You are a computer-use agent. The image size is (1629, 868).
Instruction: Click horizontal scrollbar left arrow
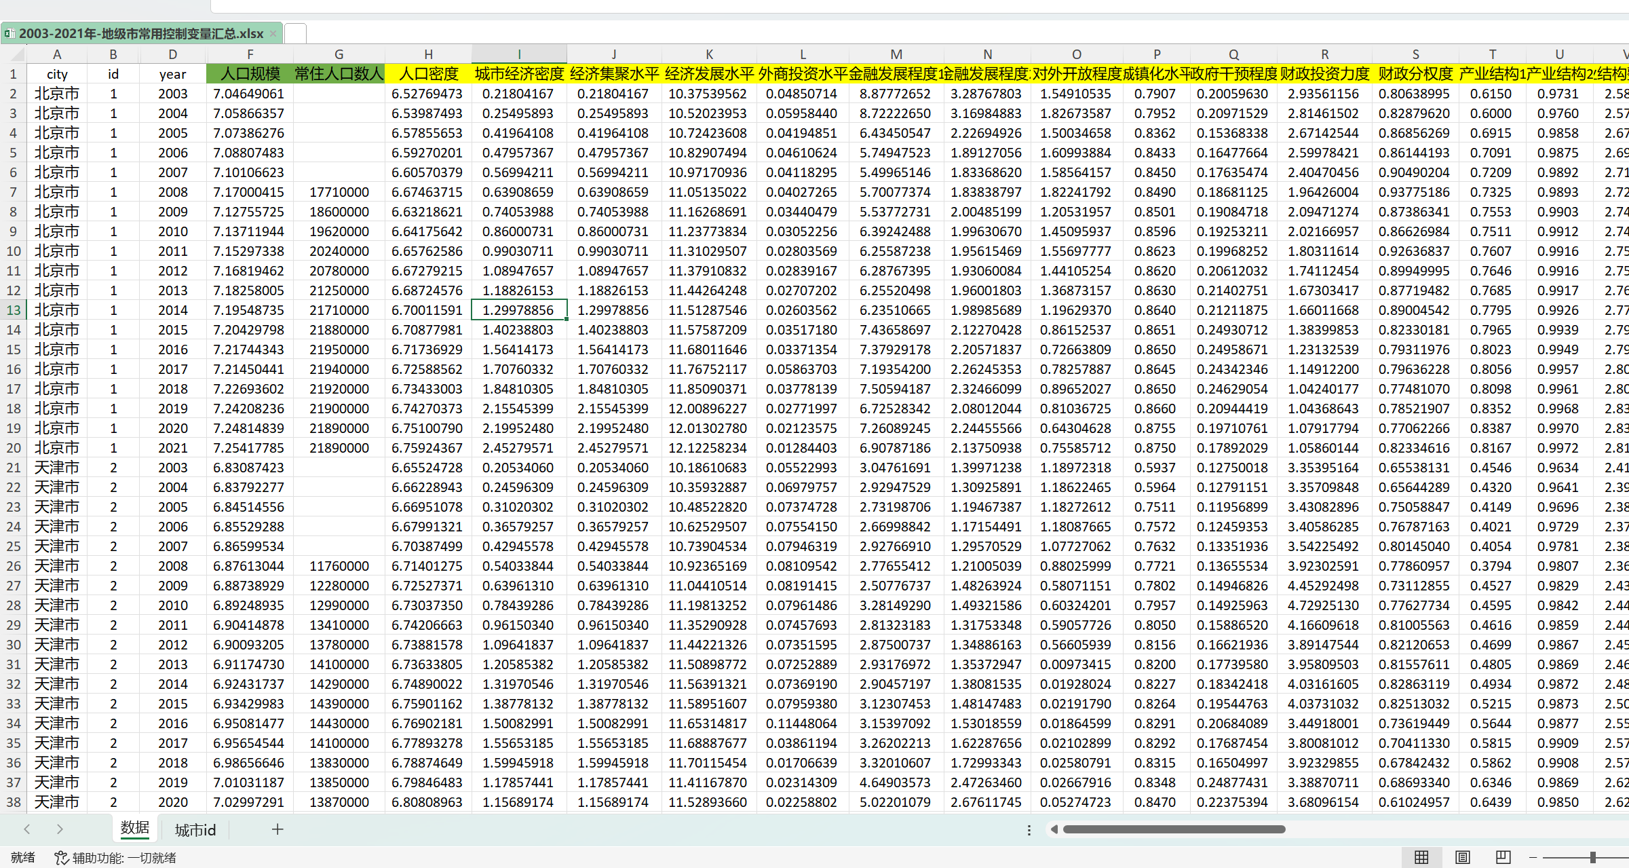(x=1054, y=829)
